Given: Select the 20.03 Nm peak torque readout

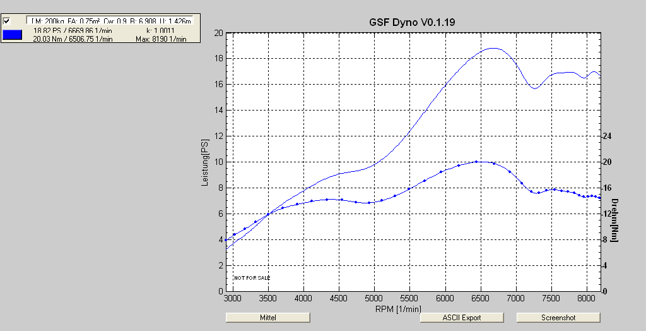Looking at the screenshot, I should coord(73,39).
